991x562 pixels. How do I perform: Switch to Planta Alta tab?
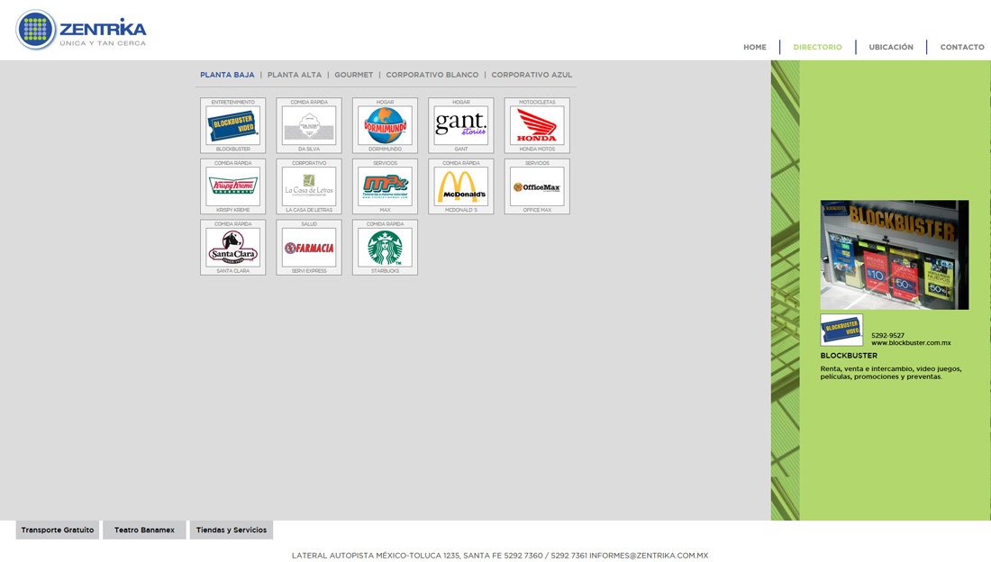point(295,75)
